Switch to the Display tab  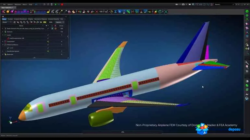(x=31, y=19)
